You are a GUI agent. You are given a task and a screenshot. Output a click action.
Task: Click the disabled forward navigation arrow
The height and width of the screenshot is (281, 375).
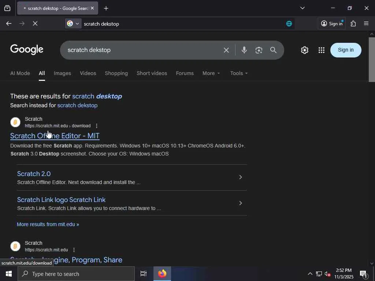(x=22, y=23)
